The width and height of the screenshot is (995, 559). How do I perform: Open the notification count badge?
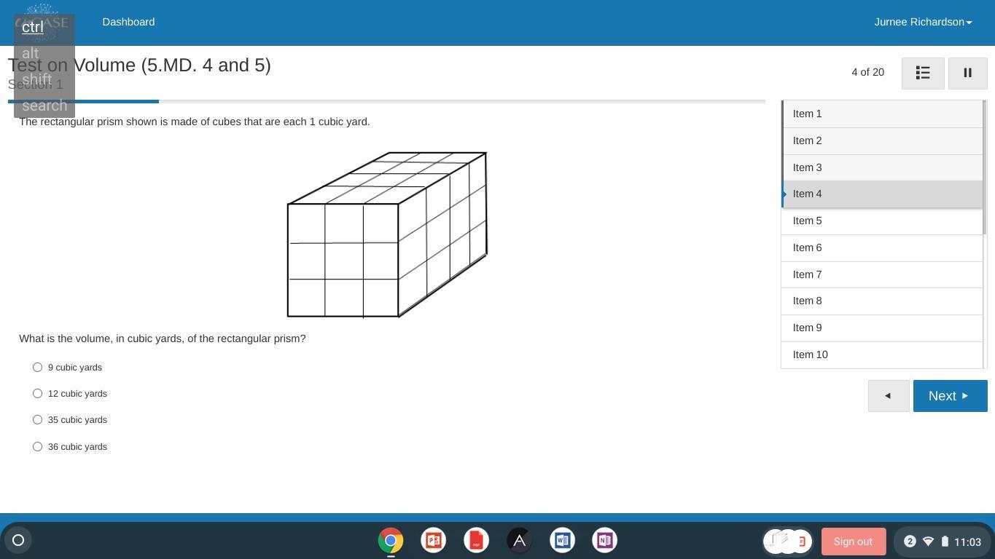910,541
